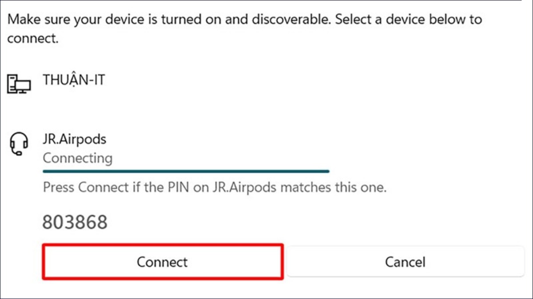The image size is (533, 299).
Task: Select the THUẬN-IT device entry
Action: tap(74, 81)
